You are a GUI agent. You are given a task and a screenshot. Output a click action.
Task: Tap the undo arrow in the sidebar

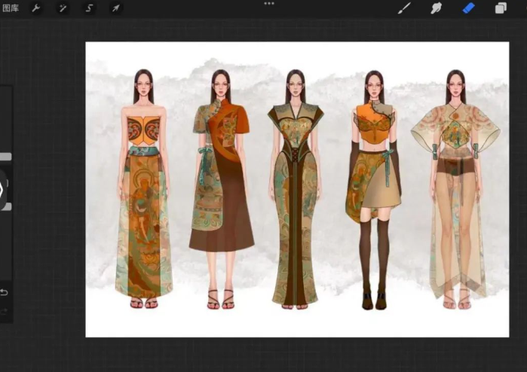(4, 292)
